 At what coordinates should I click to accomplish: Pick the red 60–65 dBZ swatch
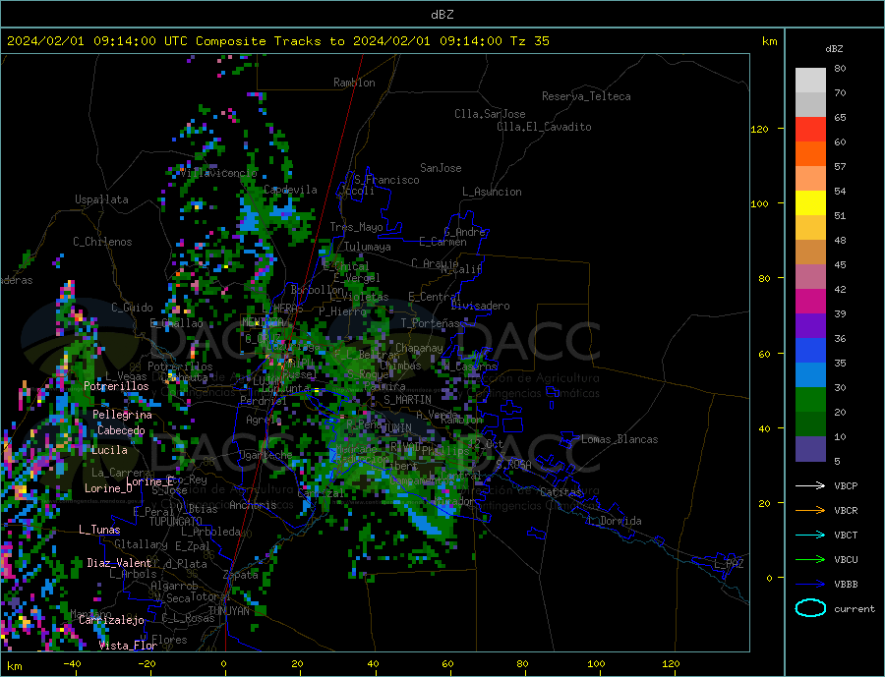click(x=810, y=129)
